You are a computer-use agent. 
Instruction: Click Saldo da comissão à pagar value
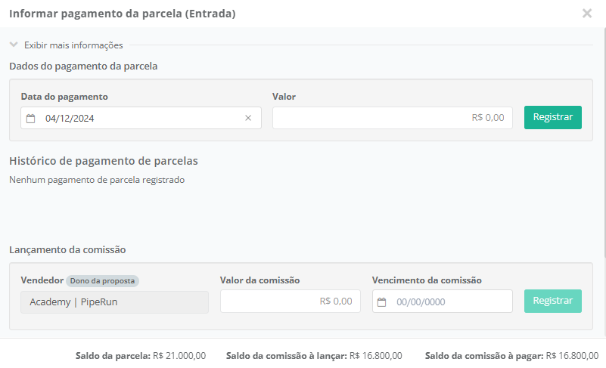(x=571, y=355)
